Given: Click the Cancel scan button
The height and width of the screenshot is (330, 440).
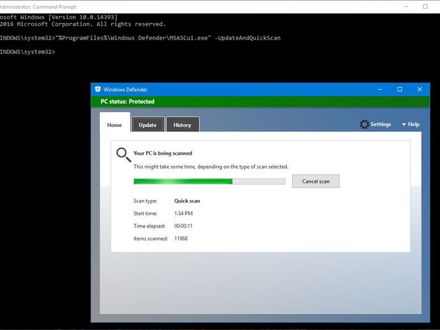Looking at the screenshot, I should pos(316,182).
